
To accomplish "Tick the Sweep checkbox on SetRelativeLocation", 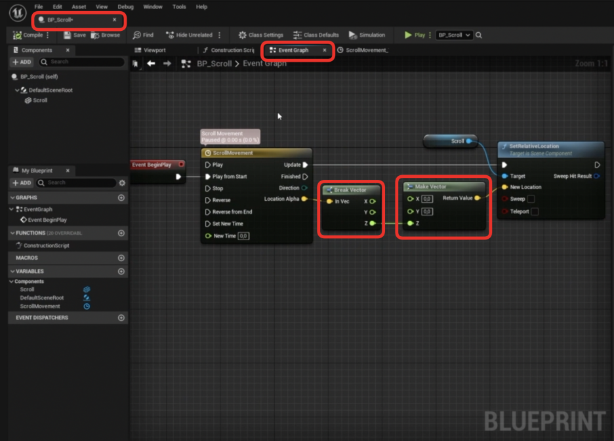I will pos(531,199).
